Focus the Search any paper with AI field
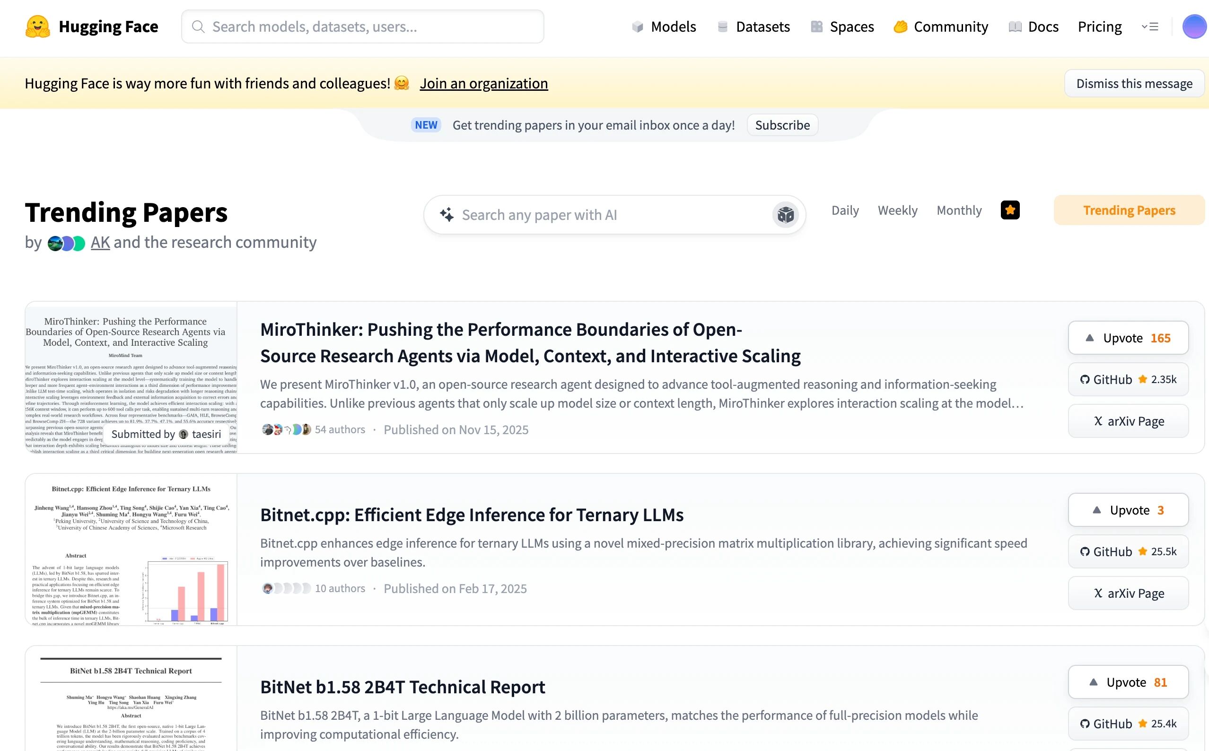This screenshot has width=1209, height=751. tap(611, 215)
